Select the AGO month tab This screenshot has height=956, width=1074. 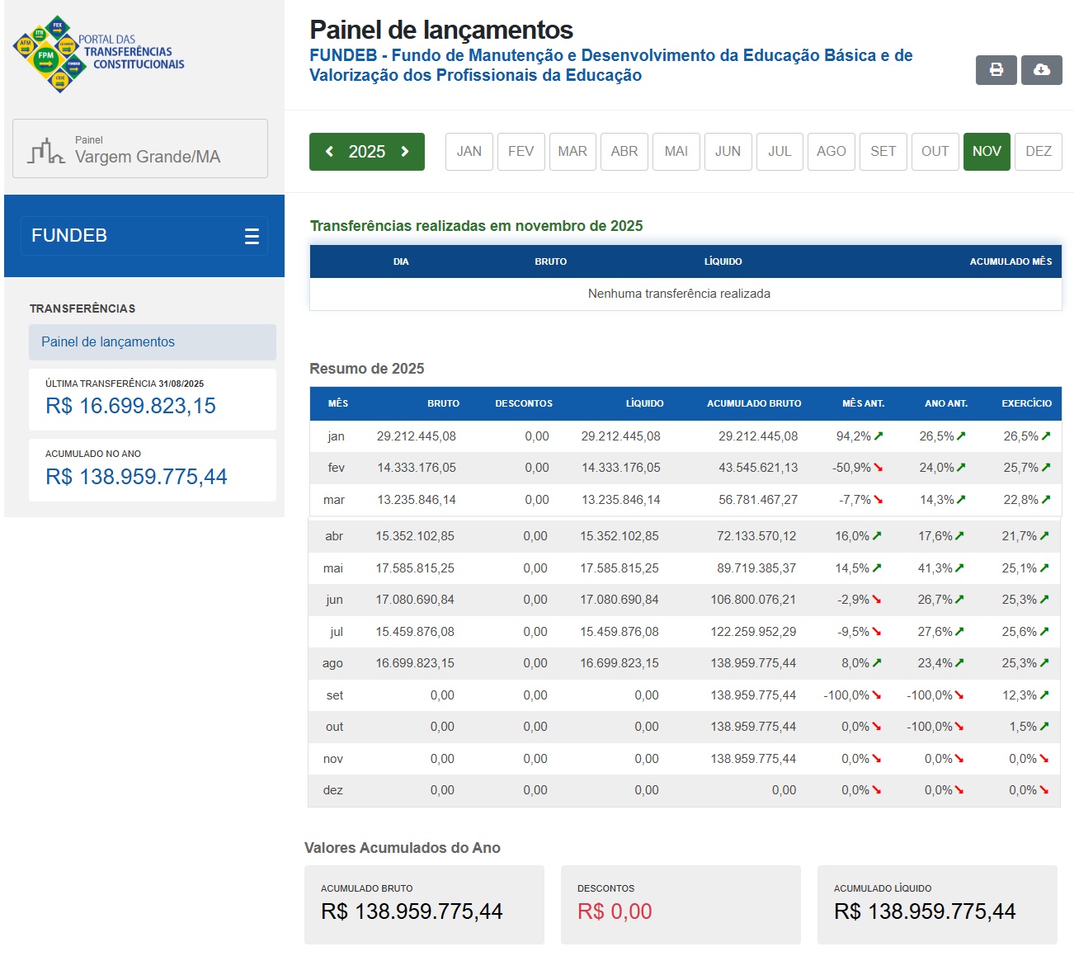click(831, 152)
